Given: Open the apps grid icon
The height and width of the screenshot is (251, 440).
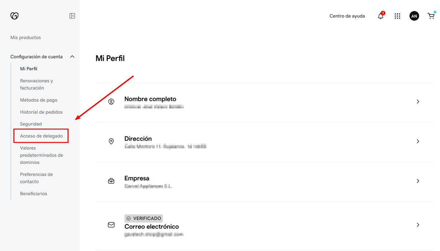Looking at the screenshot, I should click(397, 16).
